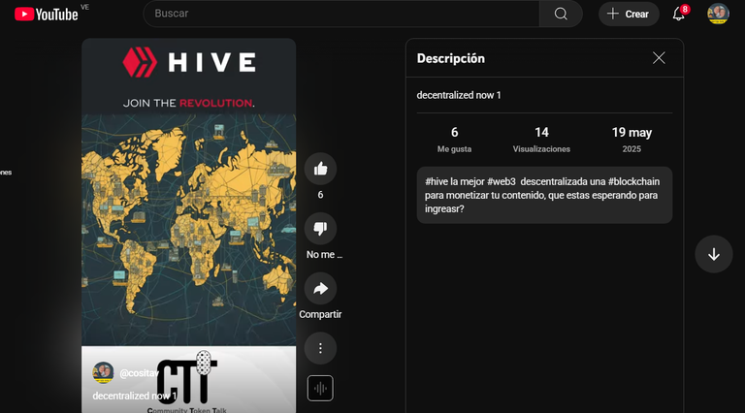Open the sound waveform audio button

(320, 389)
